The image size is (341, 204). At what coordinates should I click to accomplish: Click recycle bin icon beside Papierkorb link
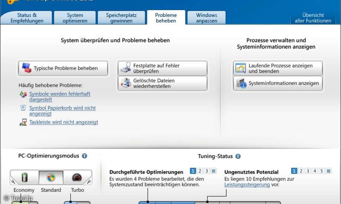click(23, 108)
